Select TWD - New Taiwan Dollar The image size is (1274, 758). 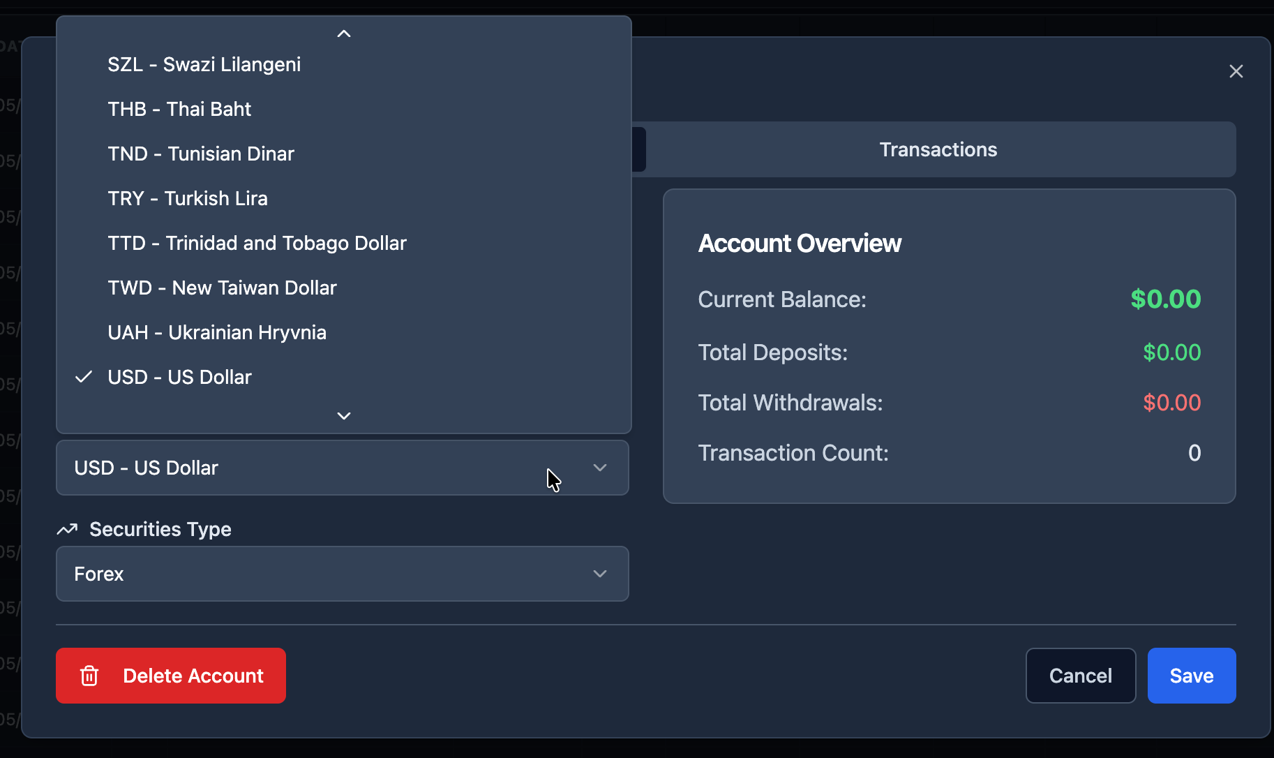[x=344, y=288]
